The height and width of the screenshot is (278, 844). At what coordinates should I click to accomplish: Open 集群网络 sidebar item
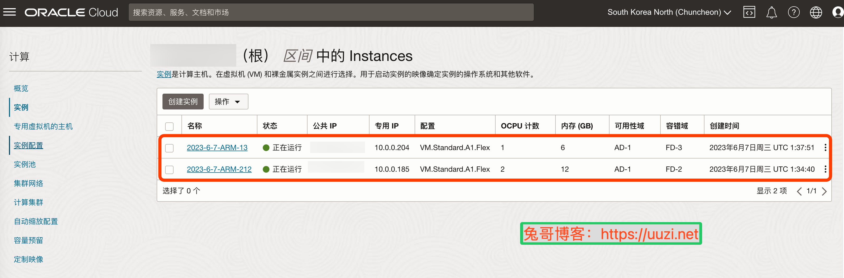(28, 184)
